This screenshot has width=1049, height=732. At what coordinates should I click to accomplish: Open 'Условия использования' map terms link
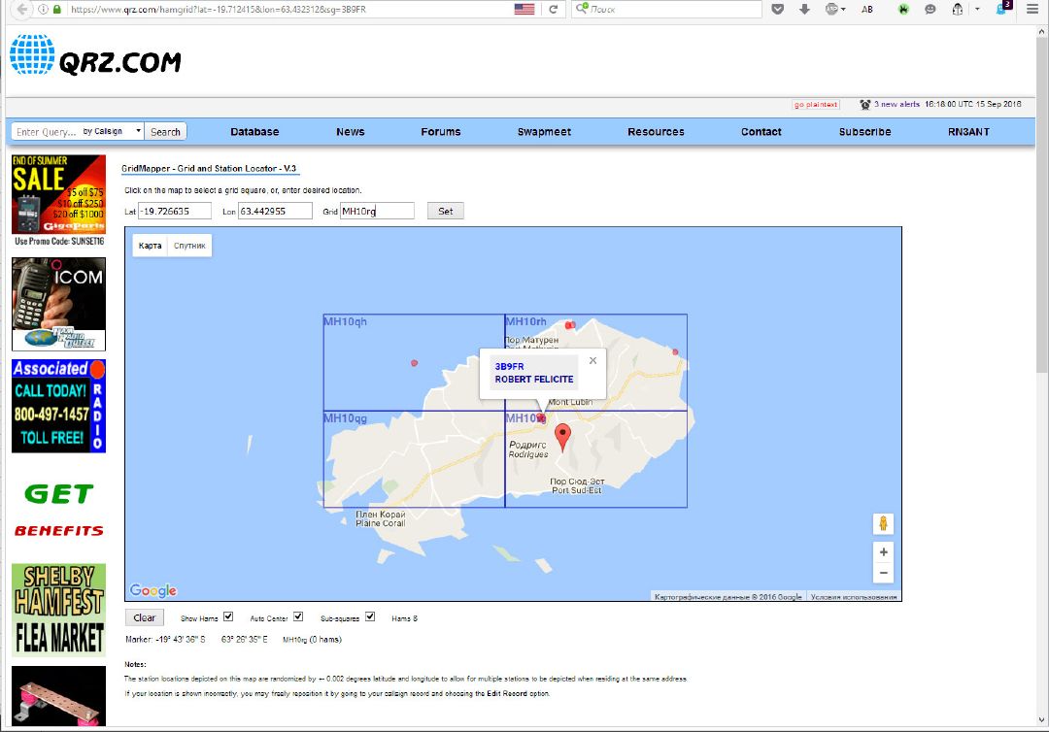coord(854,596)
